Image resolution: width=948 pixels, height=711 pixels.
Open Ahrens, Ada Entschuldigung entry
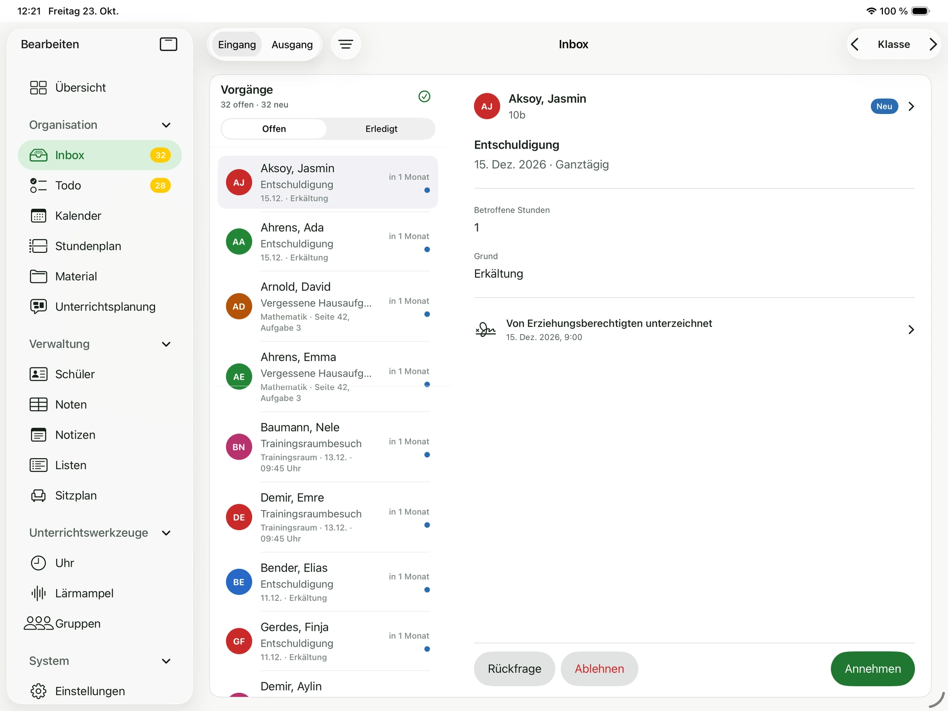pyautogui.click(x=328, y=242)
